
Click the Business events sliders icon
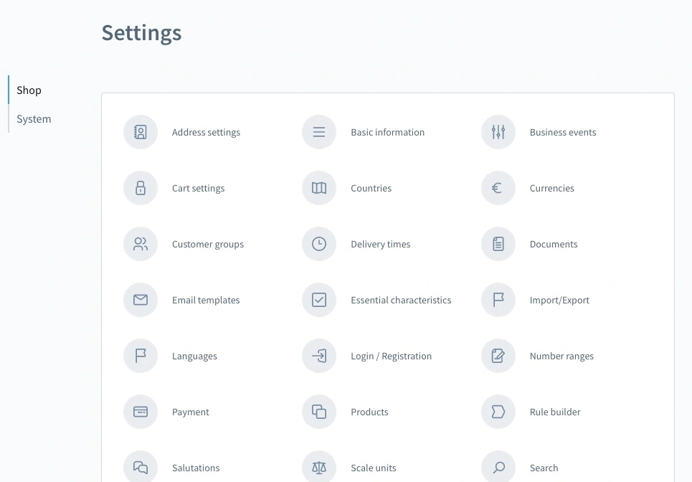(x=498, y=132)
